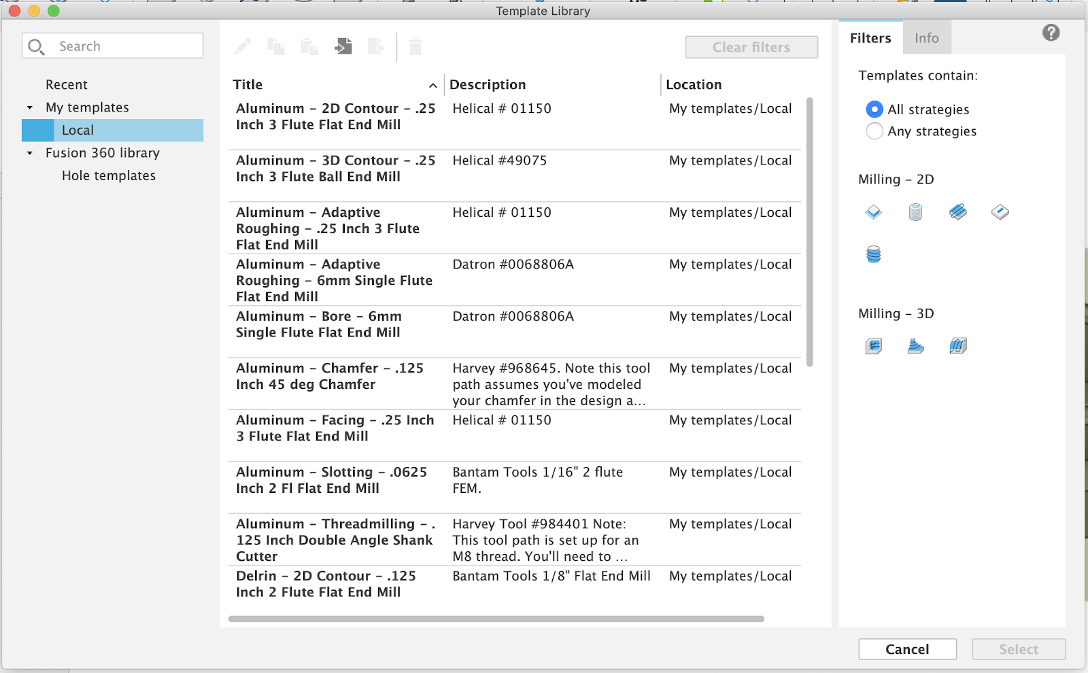Collapse the Fusion 360 library tree arrow
This screenshot has height=673, width=1088.
tap(30, 153)
